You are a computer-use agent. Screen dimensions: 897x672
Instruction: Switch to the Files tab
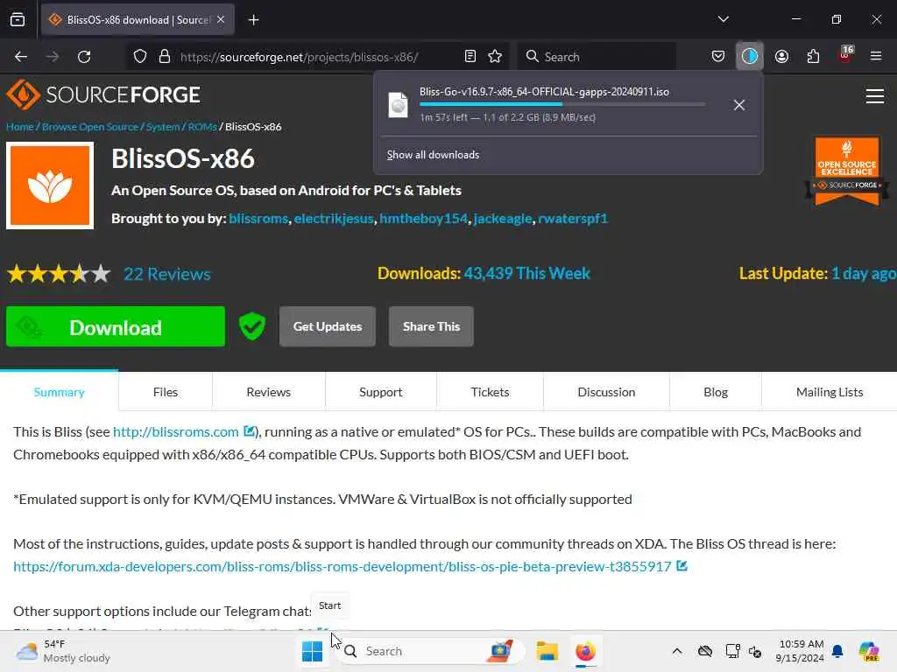coord(166,392)
